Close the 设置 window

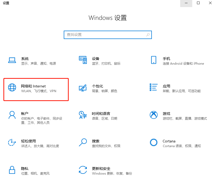click(210, 3)
